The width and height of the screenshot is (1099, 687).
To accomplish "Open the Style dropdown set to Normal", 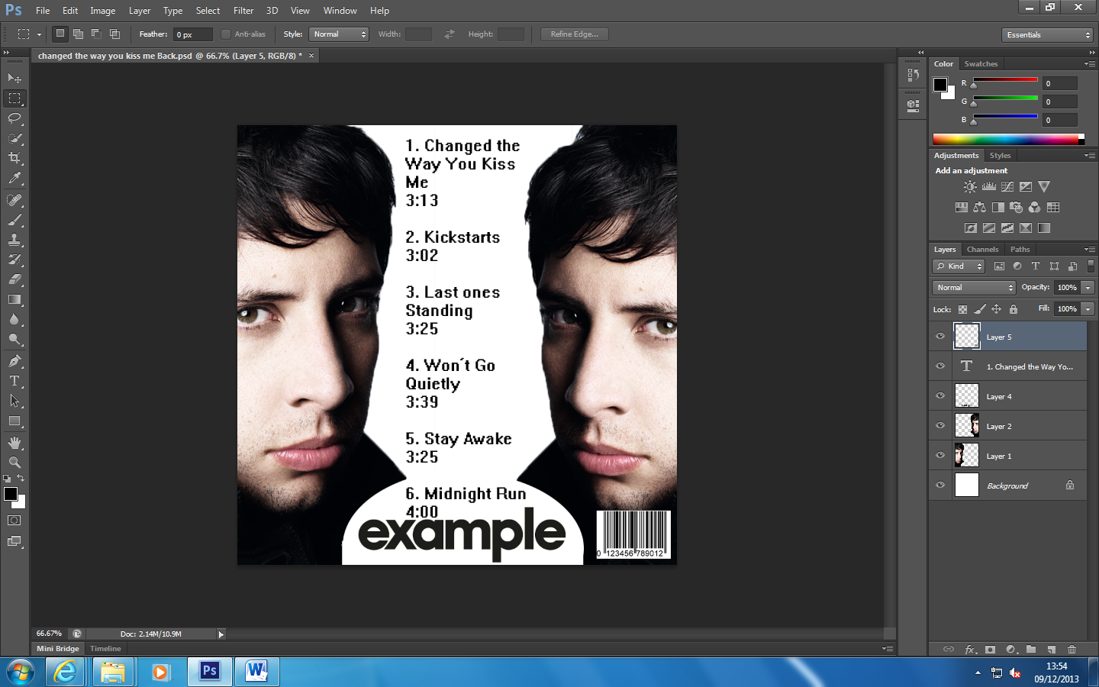I will pos(339,34).
